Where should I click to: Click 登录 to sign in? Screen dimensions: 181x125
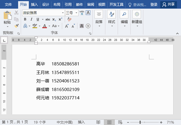154,5
